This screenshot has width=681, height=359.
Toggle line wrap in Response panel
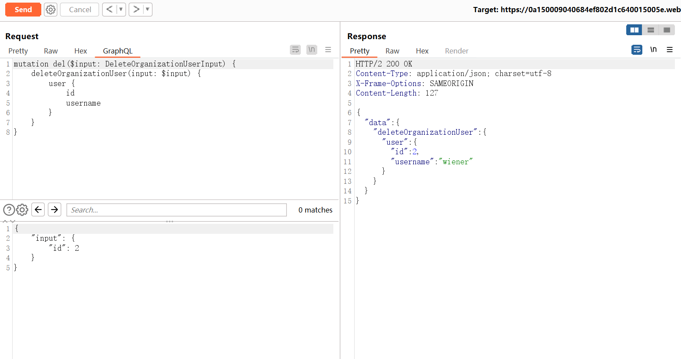(637, 50)
